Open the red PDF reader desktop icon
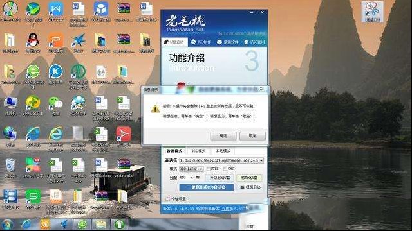Screen dimensions: 412x231 tap(124, 134)
